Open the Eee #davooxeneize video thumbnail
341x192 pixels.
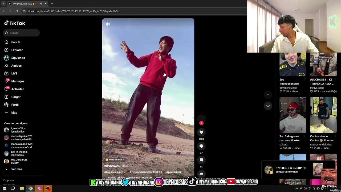tap(293, 64)
